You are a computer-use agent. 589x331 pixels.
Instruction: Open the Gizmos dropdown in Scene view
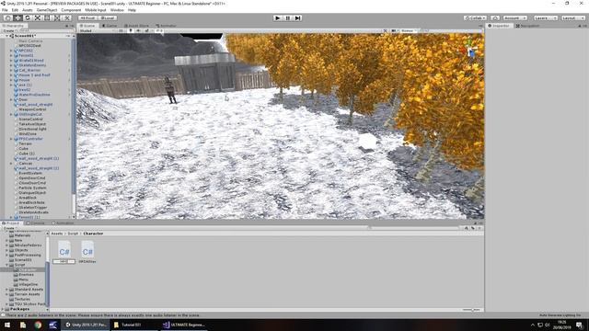click(409, 30)
